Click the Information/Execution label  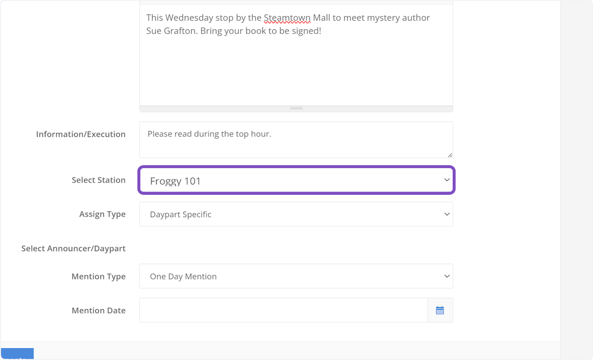coord(81,134)
